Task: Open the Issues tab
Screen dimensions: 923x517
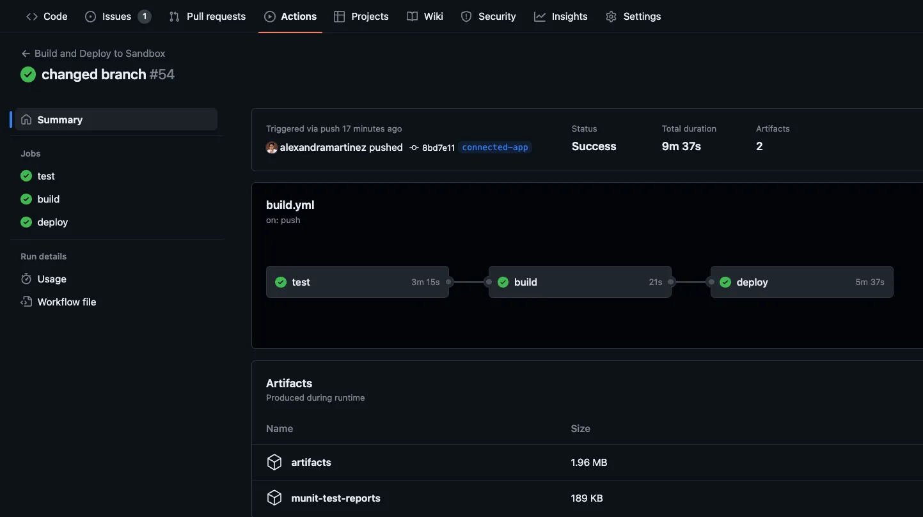Action: click(x=118, y=17)
